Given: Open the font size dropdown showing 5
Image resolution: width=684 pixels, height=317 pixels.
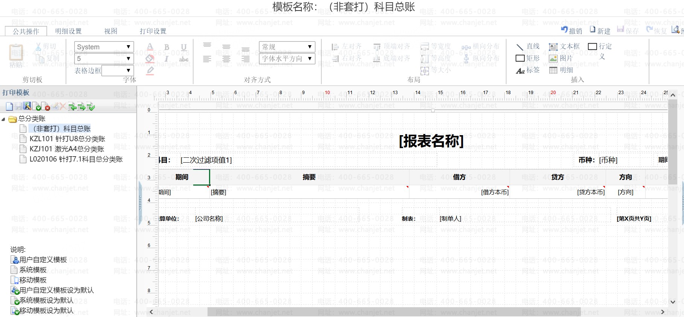Looking at the screenshot, I should [104, 58].
